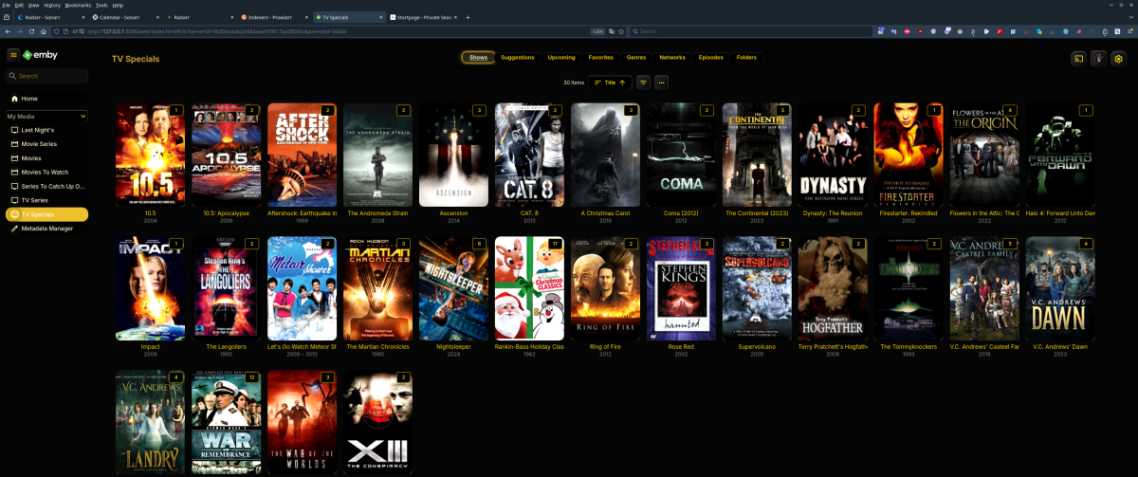Click the Emby search field
1138x477 pixels.
point(46,76)
